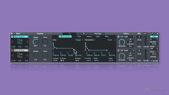Click engine A Shape knob
This screenshot has height=95, width=169.
tap(36, 42)
